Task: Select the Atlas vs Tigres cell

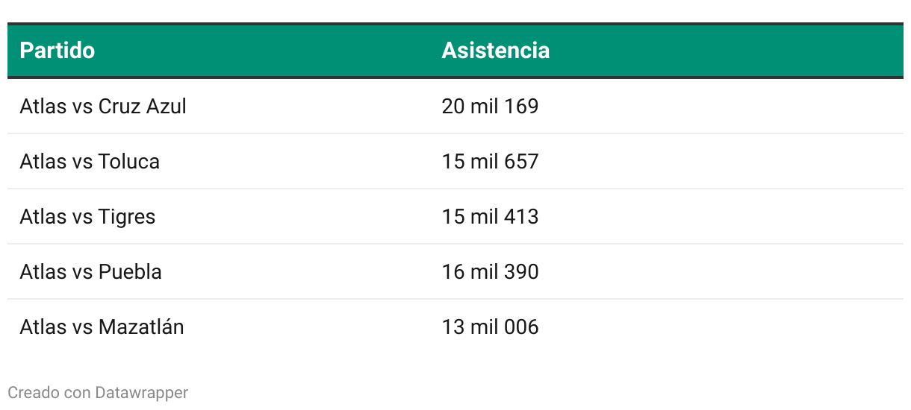Action: click(87, 217)
